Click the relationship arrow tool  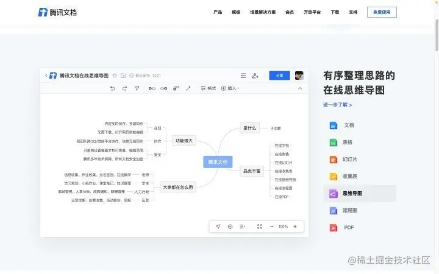coord(188,88)
